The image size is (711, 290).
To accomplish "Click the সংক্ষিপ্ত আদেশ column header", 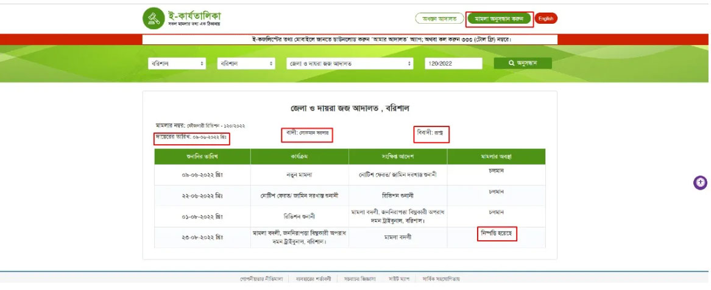I will 398,156.
